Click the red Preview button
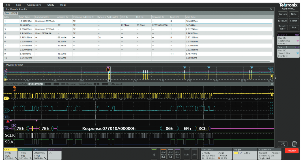 pyautogui.click(x=291, y=151)
